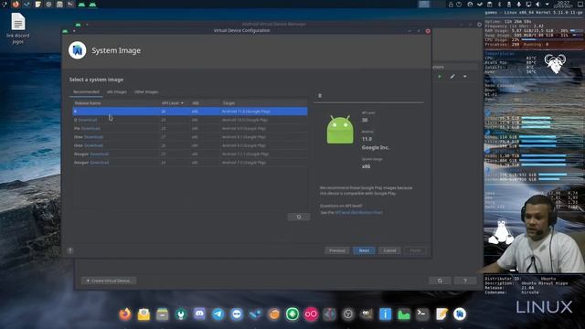
Task: Click Download link next to Pie release
Action: pyautogui.click(x=90, y=128)
